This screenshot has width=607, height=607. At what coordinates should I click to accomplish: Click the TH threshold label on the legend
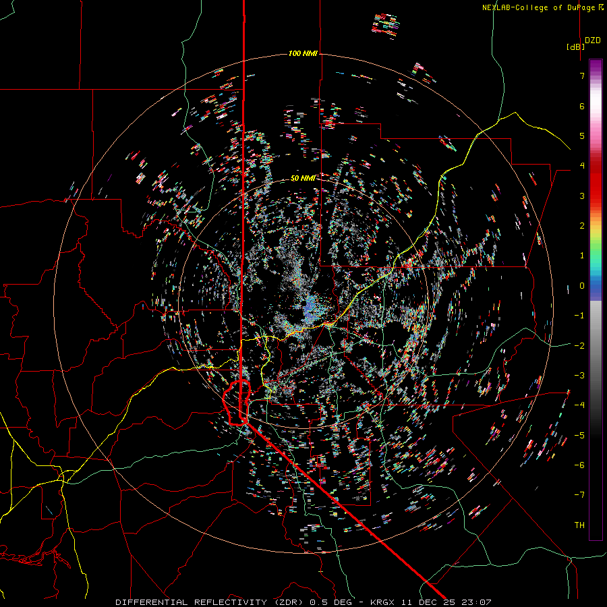(579, 525)
